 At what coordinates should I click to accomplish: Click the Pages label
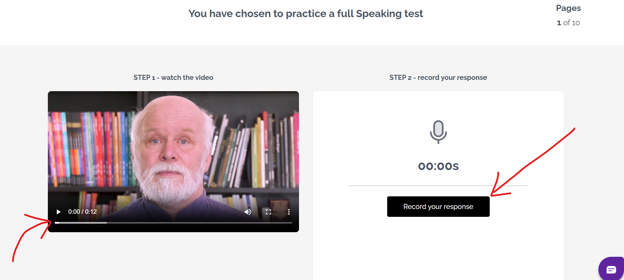(x=568, y=8)
